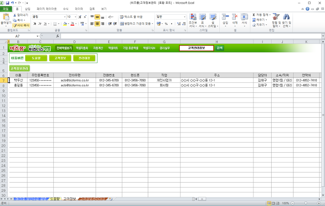This screenshot has width=325, height=206.
Task: Switch to the 페이지 레이아웃 tab
Action: (x=47, y=9)
